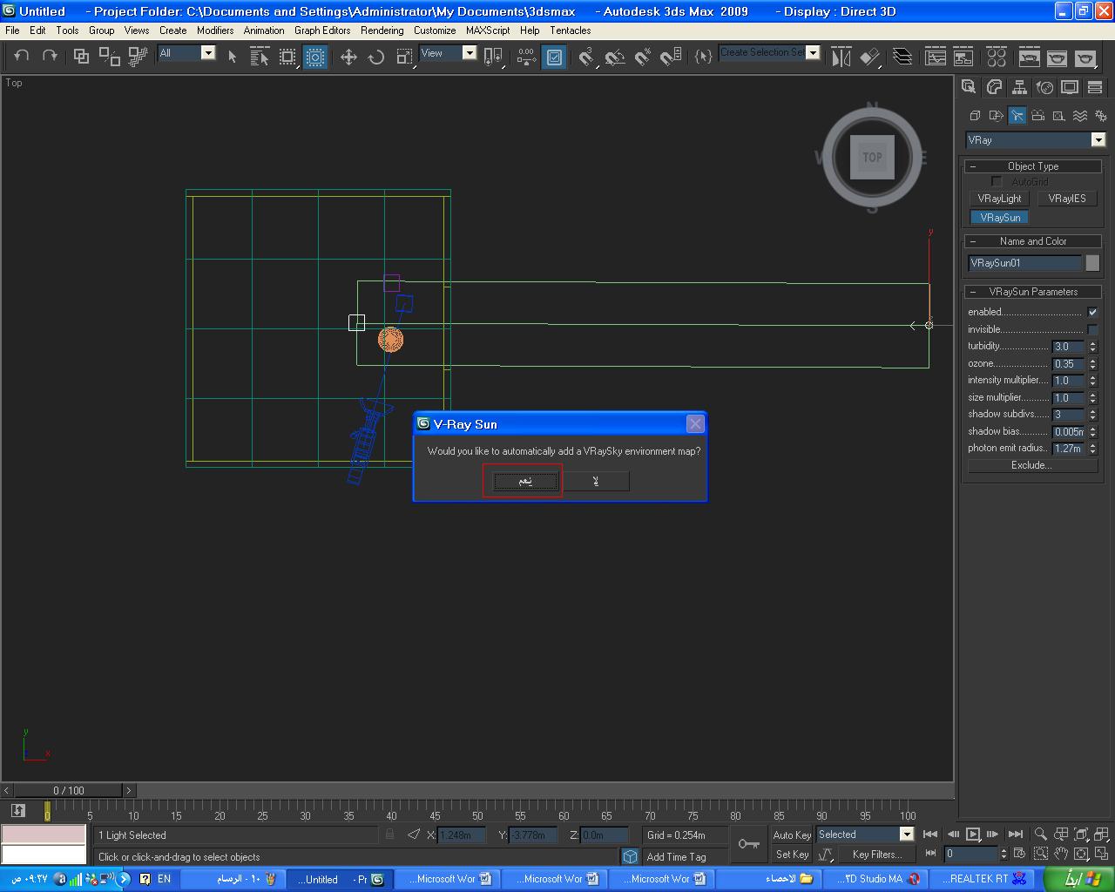Decline VRaySky map with لا button
Viewport: 1115px width, 892px height.
596,481
